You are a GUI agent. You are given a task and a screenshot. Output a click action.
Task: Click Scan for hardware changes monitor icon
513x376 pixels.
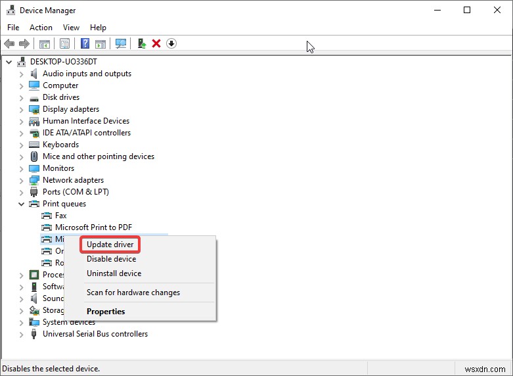pyautogui.click(x=121, y=43)
